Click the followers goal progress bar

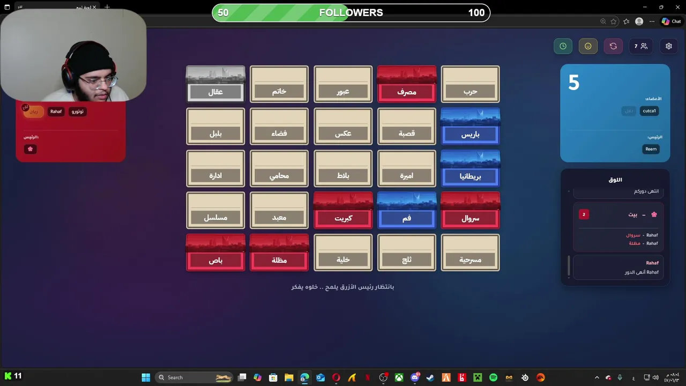coord(351,12)
